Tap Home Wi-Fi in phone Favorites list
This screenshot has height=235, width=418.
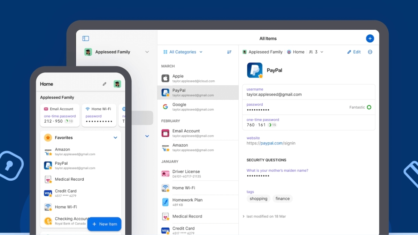[81, 207]
